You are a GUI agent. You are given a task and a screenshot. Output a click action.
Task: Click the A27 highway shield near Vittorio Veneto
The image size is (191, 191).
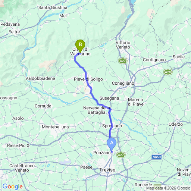tap(123, 61)
